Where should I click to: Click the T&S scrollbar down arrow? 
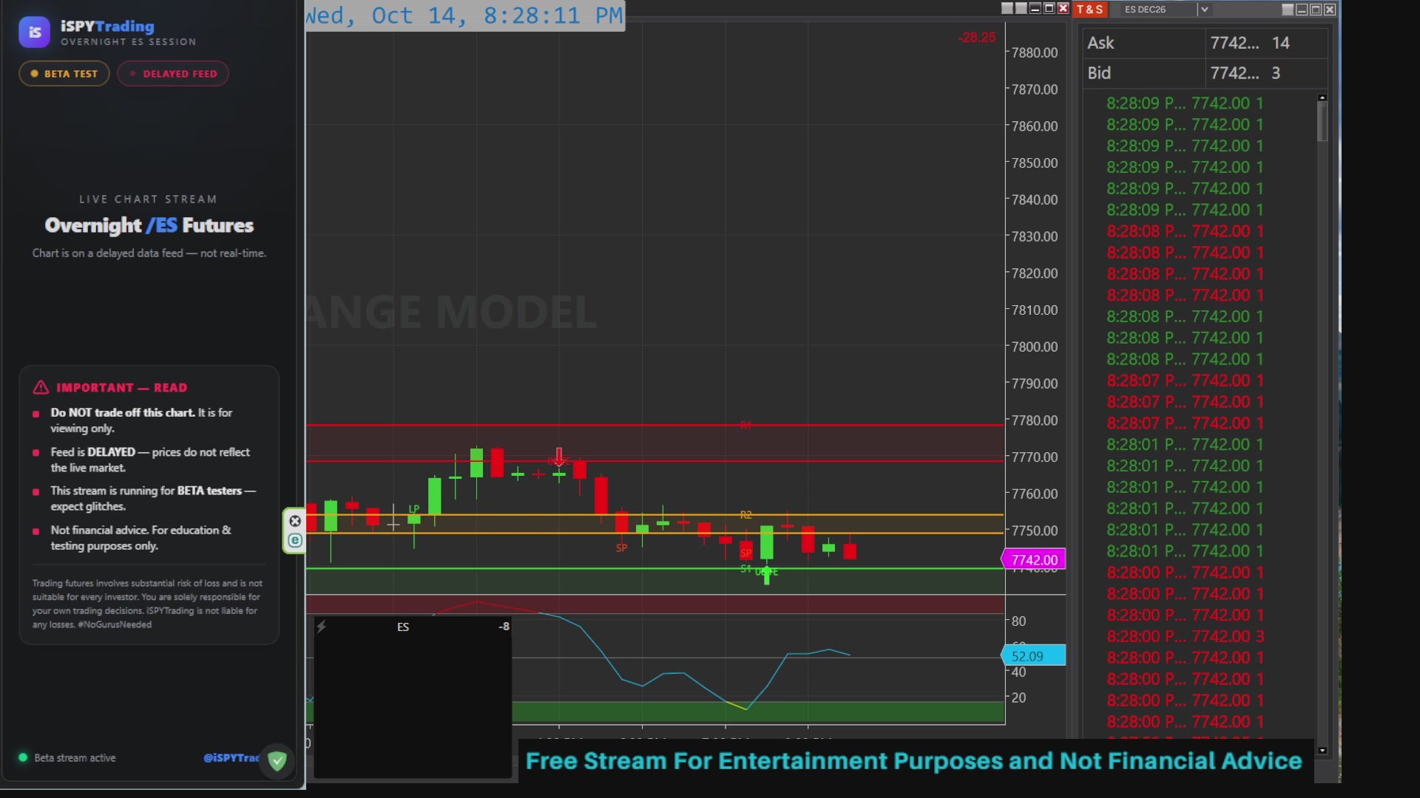click(x=1322, y=750)
